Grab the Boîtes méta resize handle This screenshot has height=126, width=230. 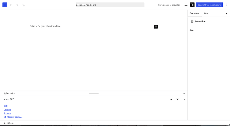[x=94, y=93]
